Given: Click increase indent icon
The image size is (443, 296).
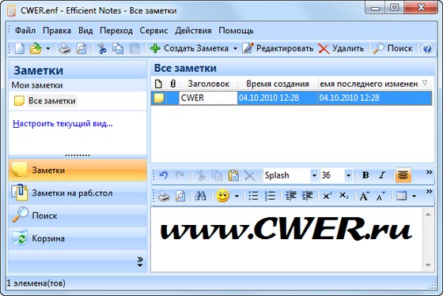Looking at the screenshot, I should [x=308, y=196].
